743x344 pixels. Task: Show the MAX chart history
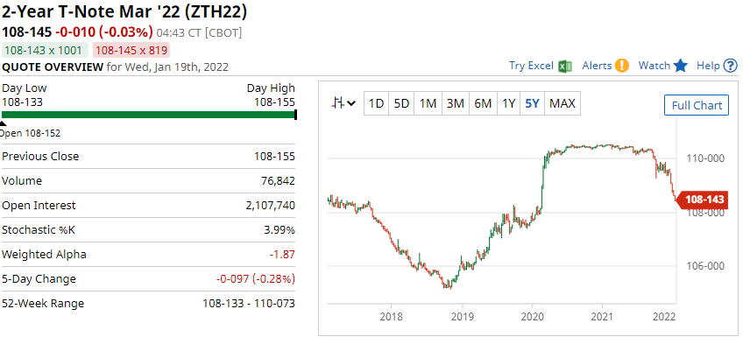coord(563,103)
